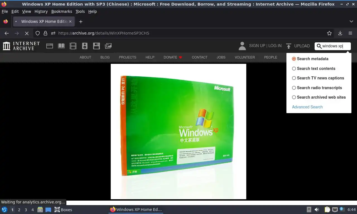This screenshot has width=357, height=214.
Task: Open the tracking protection shield icon
Action: click(38, 33)
